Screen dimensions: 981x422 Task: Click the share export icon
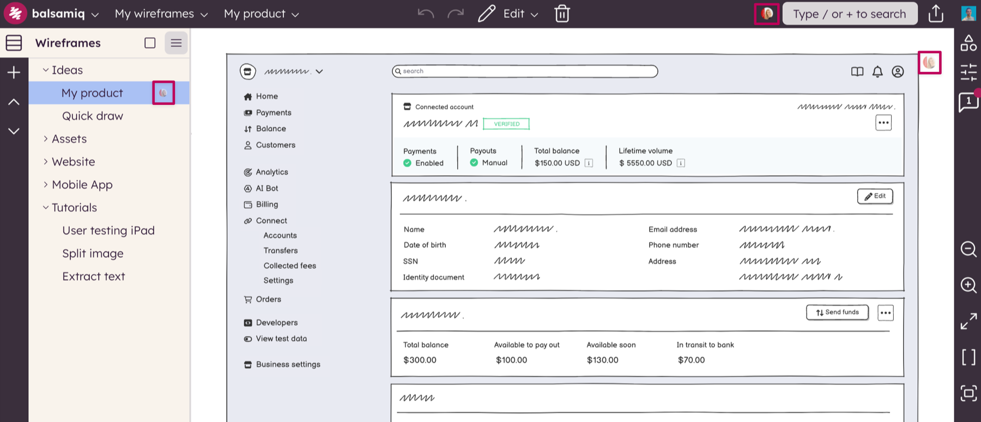pos(936,14)
